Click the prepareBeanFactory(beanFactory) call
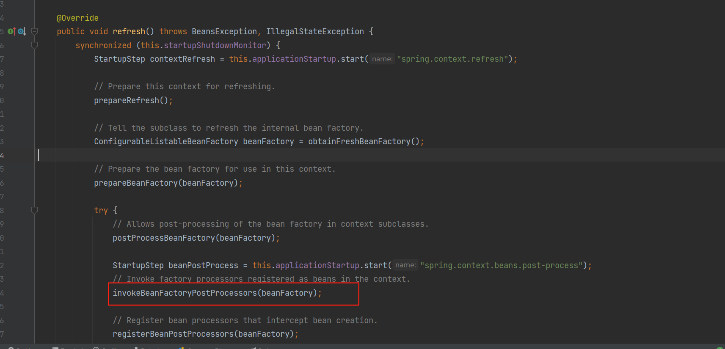The width and height of the screenshot is (725, 349). [166, 183]
